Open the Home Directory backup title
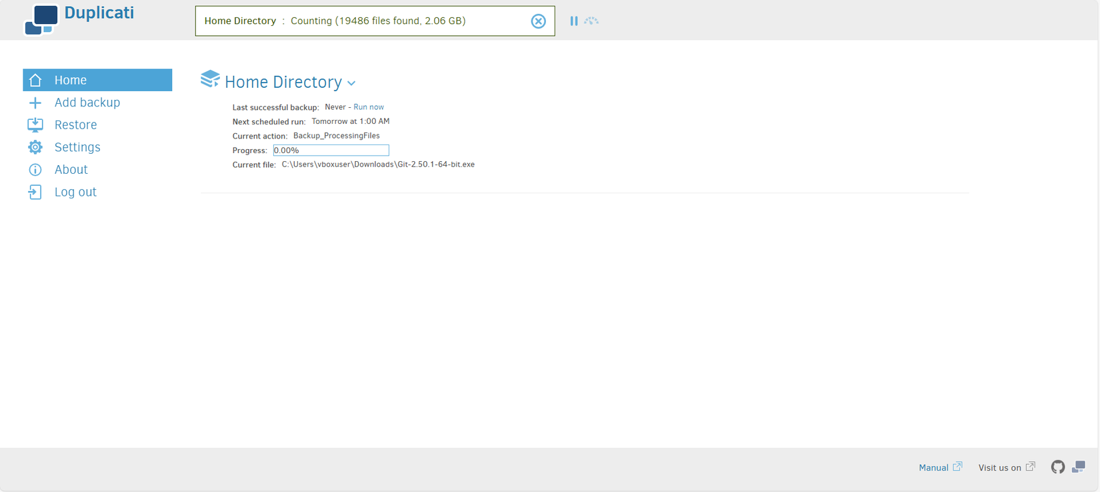Image resolution: width=1100 pixels, height=492 pixels. point(283,82)
